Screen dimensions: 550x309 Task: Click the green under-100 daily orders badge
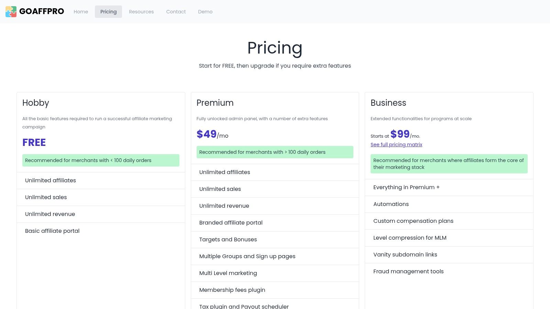coord(101,160)
